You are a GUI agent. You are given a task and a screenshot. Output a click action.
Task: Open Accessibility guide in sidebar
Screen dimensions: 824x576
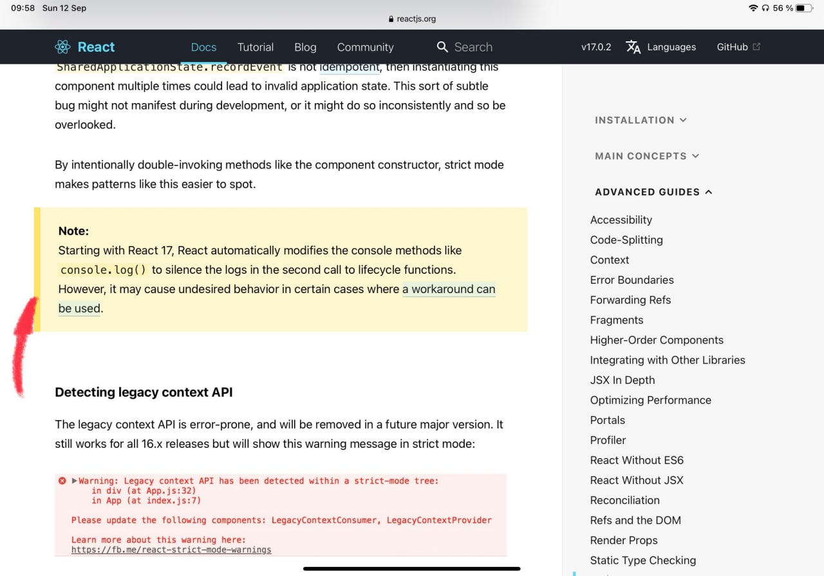[x=621, y=220]
